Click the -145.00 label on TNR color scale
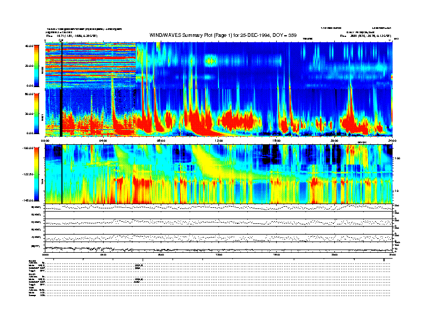The width and height of the screenshot is (423, 327). (28, 200)
